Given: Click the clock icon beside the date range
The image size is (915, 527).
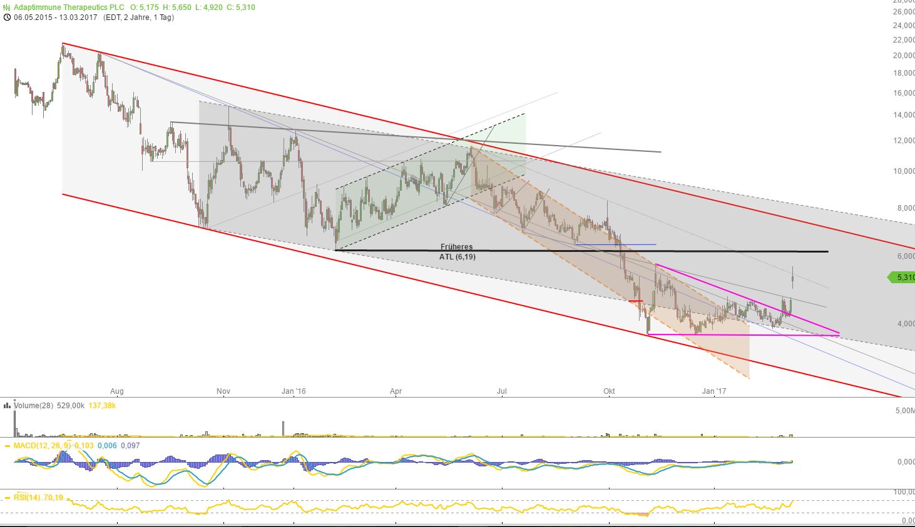Looking at the screenshot, I should [7, 18].
